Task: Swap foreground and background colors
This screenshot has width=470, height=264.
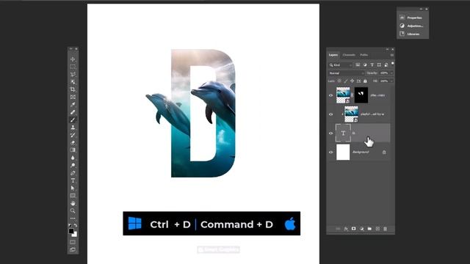Action: pos(76,225)
